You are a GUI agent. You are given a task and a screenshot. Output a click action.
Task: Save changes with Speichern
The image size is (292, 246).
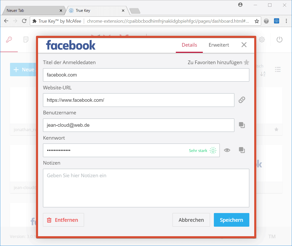[232, 220]
